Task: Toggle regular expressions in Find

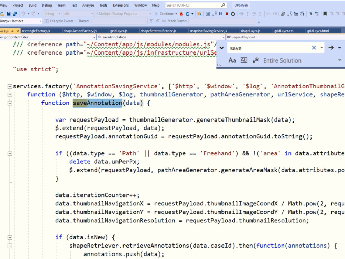Action: (x=255, y=60)
